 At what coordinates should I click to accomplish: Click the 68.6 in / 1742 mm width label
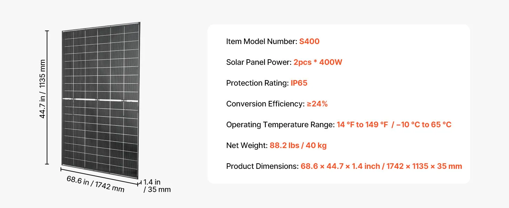tap(95, 184)
